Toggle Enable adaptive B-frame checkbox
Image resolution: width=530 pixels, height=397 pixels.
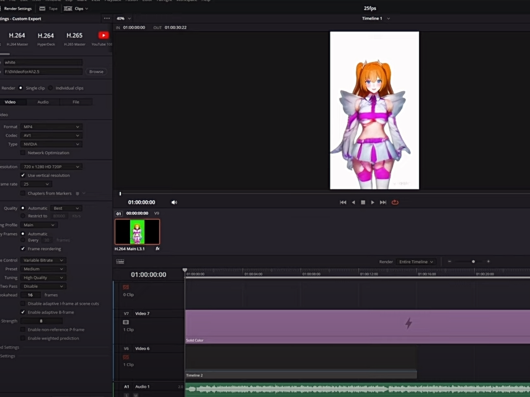pyautogui.click(x=23, y=312)
